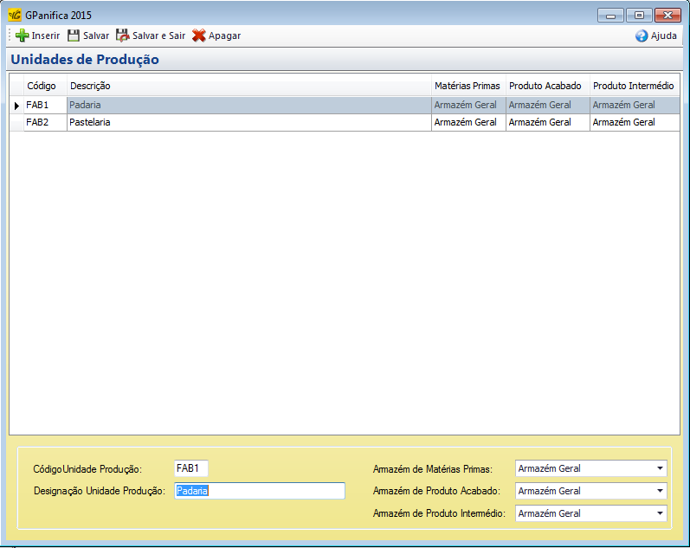Screen dimensions: 690x548
Task: Click the red X Apagar icon
Action: pos(199,35)
